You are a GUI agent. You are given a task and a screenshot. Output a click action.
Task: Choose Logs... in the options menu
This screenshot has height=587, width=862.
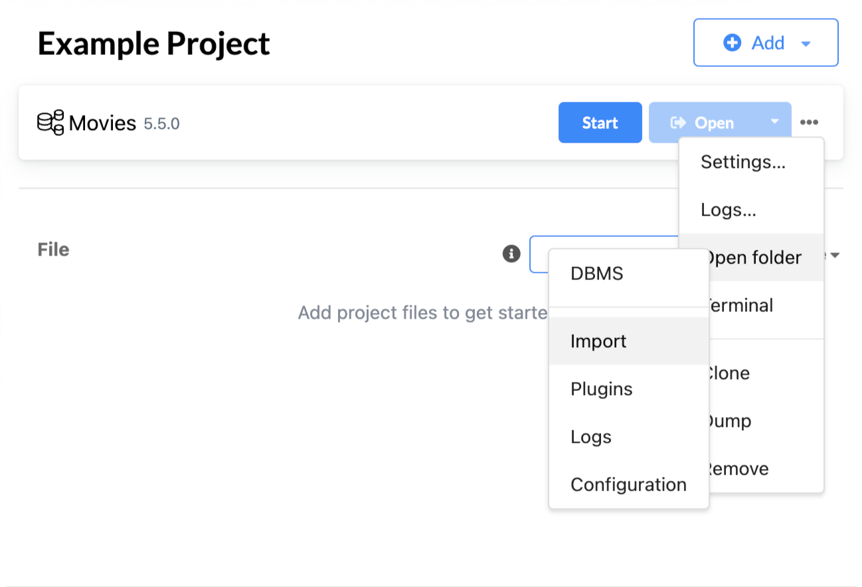pyautogui.click(x=729, y=210)
